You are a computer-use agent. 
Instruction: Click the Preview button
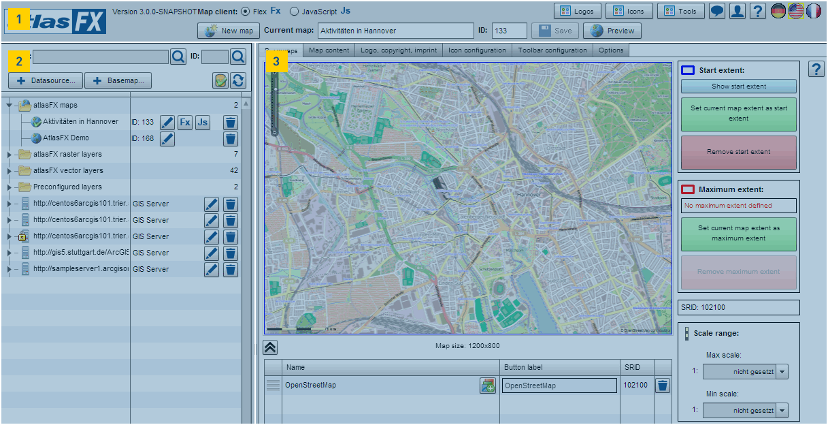coord(612,31)
